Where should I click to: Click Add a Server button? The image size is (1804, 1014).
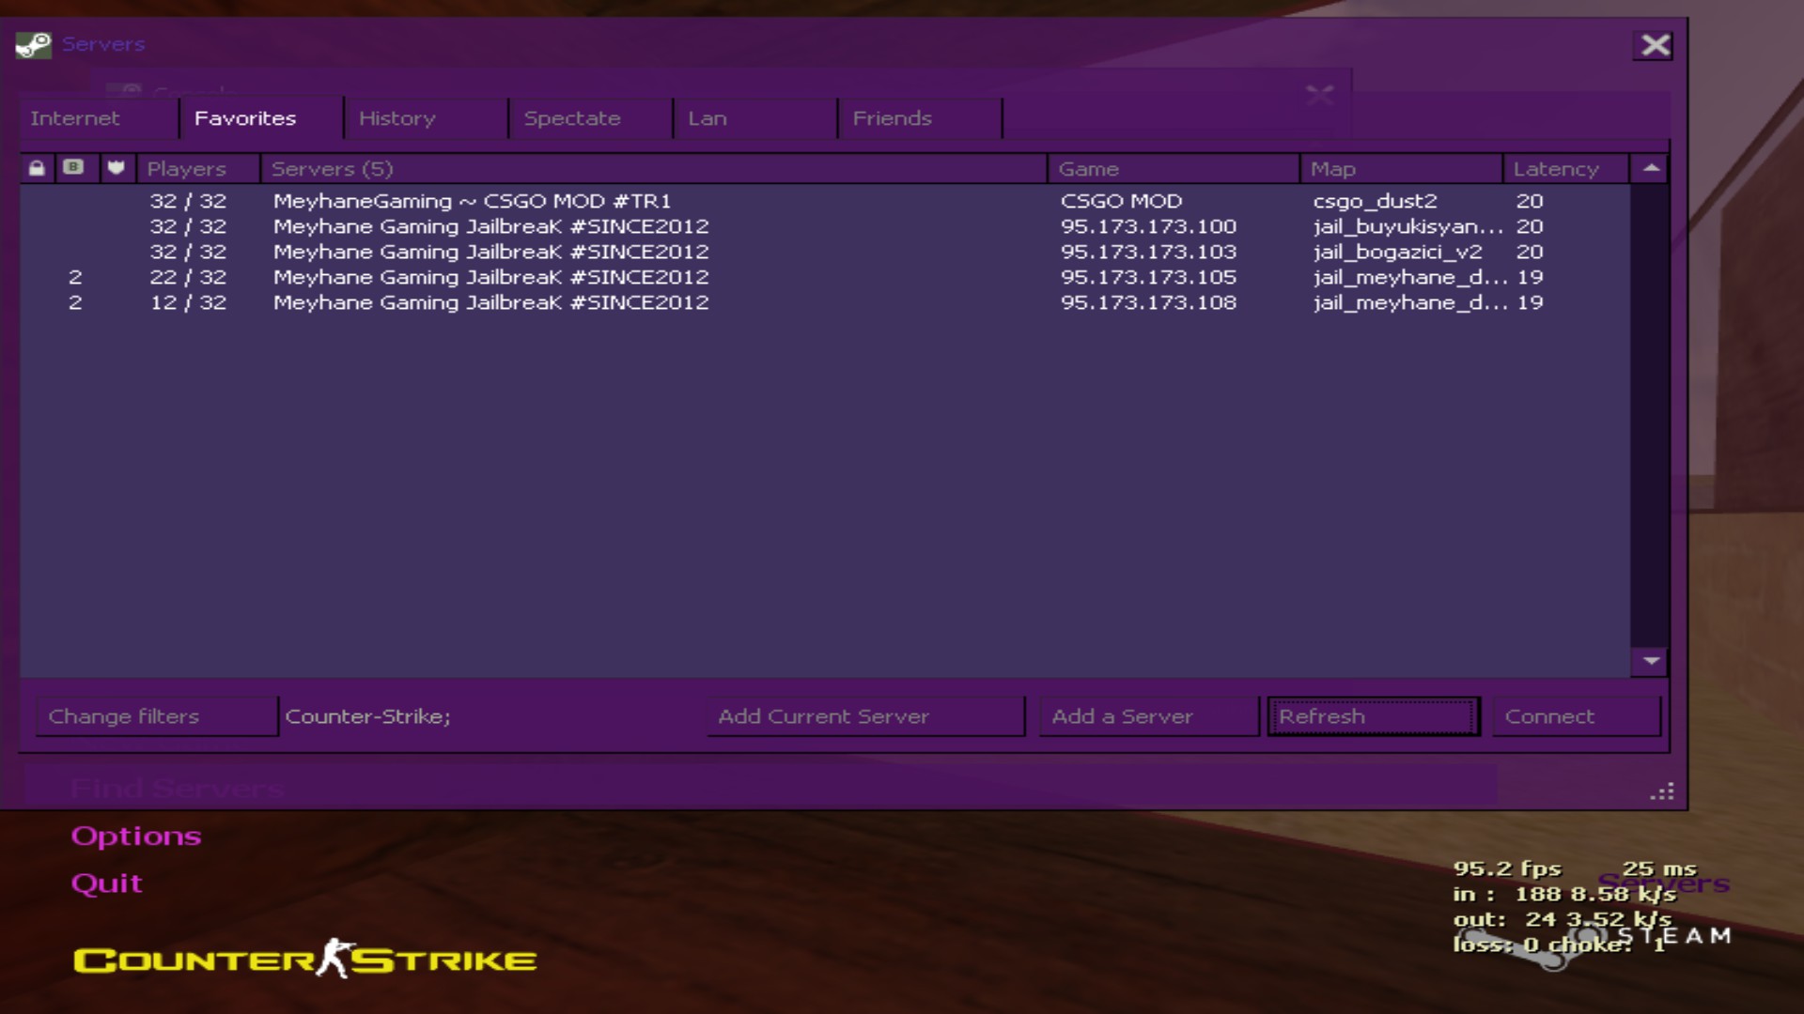pos(1149,716)
